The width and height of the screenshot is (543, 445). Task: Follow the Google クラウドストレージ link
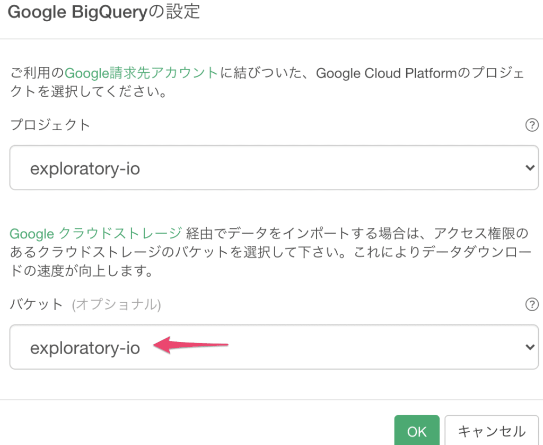click(x=97, y=233)
